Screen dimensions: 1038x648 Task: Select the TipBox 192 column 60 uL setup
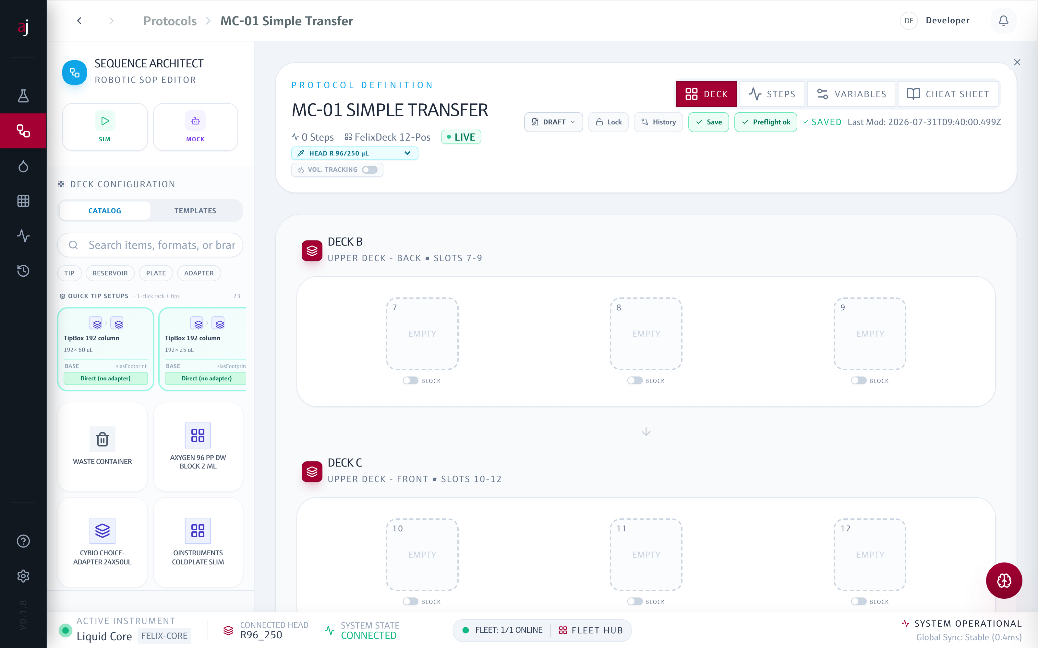click(x=105, y=349)
